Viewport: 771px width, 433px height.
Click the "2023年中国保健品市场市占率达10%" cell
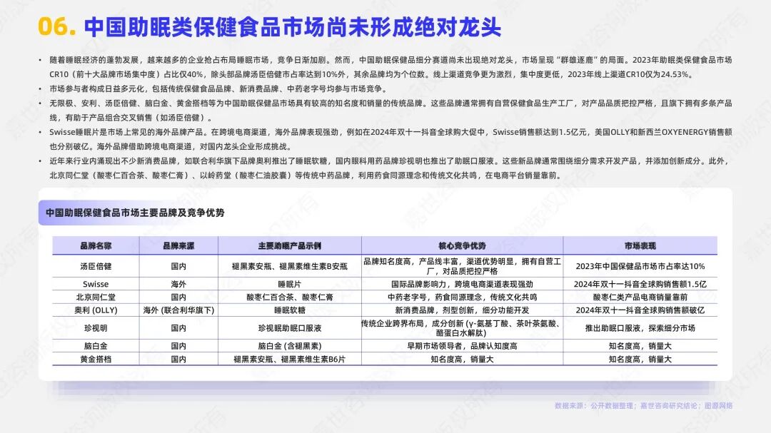coord(640,266)
